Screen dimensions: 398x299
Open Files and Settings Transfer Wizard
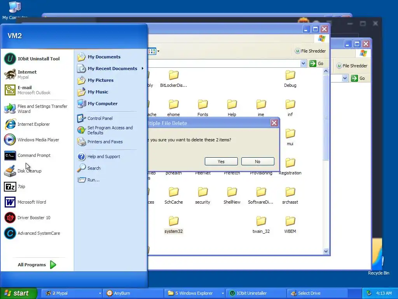(35, 109)
